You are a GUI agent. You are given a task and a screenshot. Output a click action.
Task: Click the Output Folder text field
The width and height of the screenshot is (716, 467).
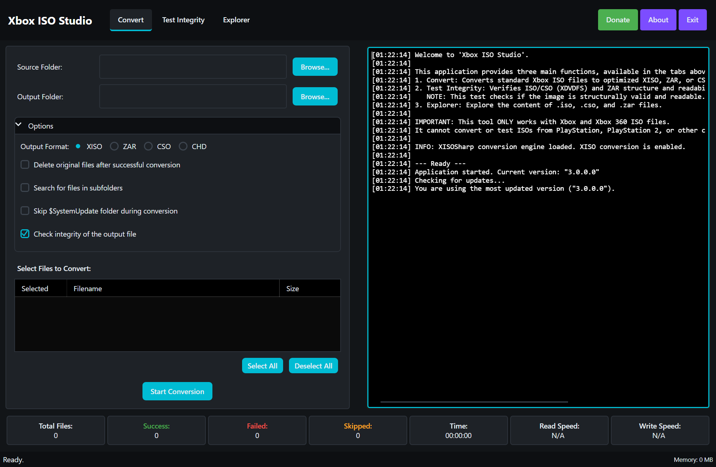coord(193,96)
